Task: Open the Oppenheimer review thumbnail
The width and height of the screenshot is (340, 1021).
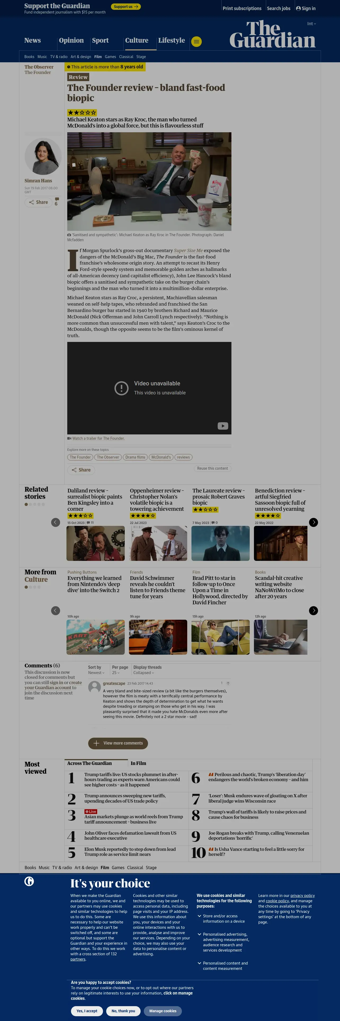Action: click(x=158, y=543)
